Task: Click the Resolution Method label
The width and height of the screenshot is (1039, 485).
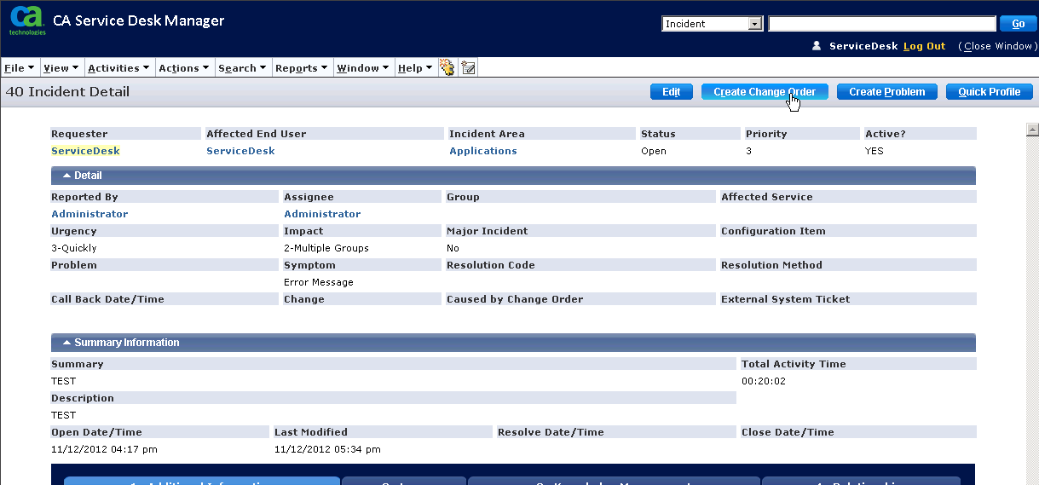Action: pos(771,265)
